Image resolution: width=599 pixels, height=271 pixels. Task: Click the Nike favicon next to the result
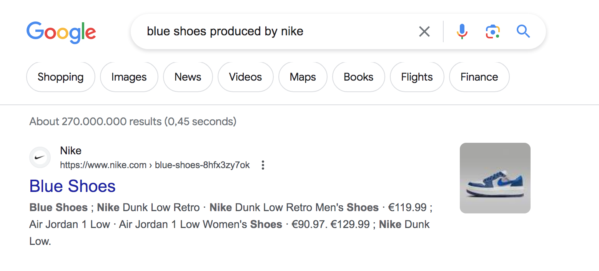coord(40,157)
